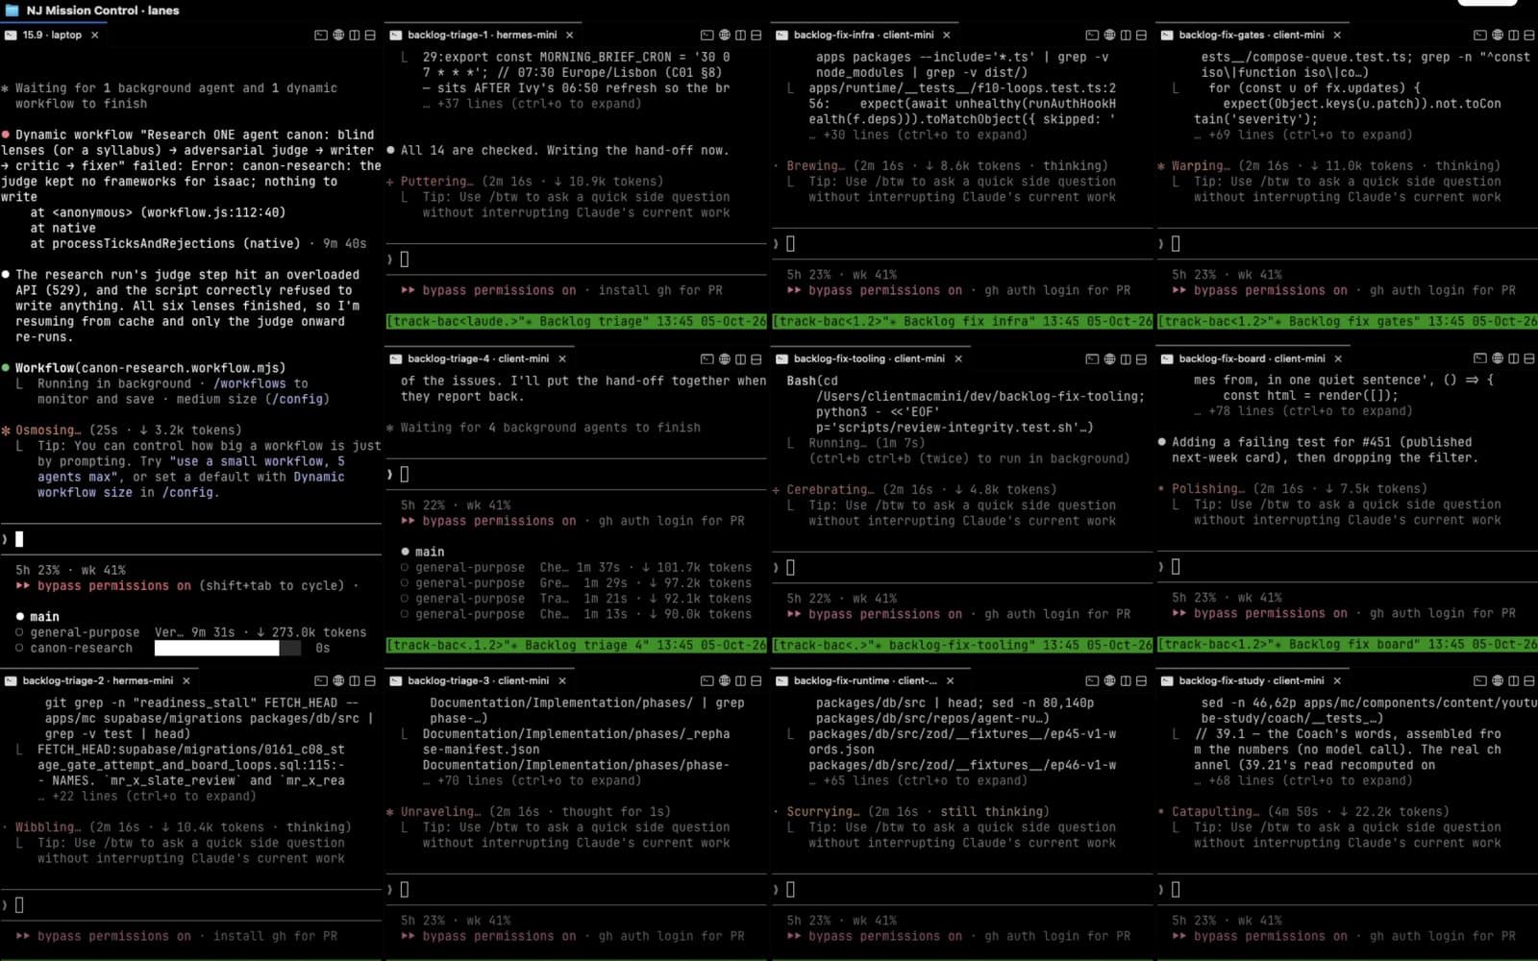Split backlog-triage-1 pane into columns
This screenshot has width=1538, height=961.
point(740,35)
